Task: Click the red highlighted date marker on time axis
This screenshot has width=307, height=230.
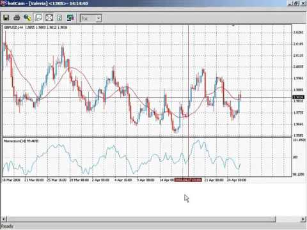Action: click(x=188, y=180)
